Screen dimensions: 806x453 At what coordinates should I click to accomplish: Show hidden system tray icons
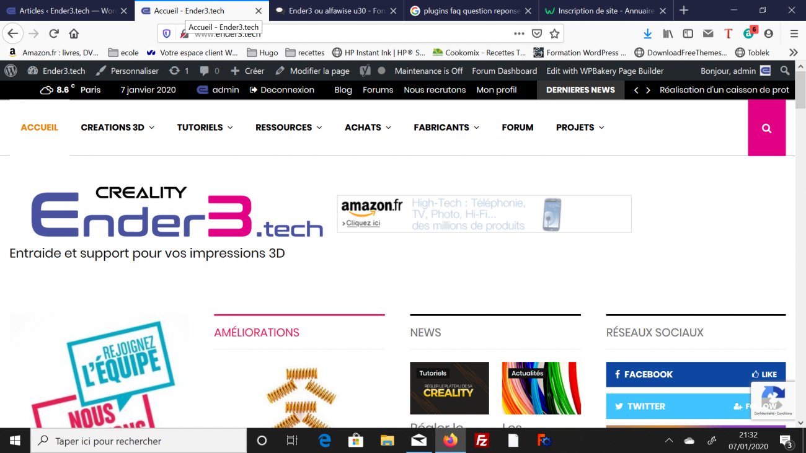668,441
